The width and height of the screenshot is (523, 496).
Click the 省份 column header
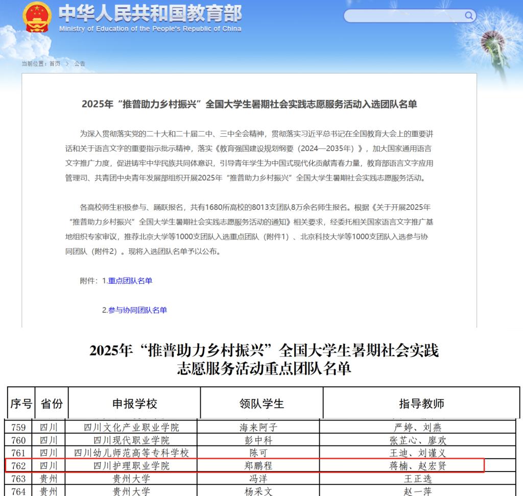tap(52, 404)
